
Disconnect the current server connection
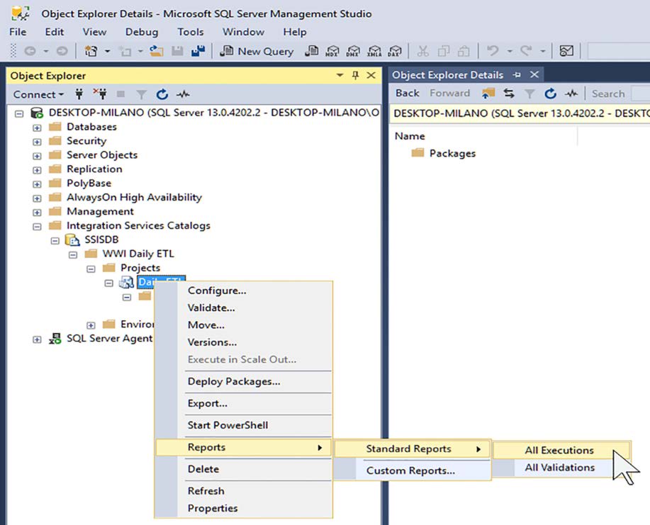point(101,94)
